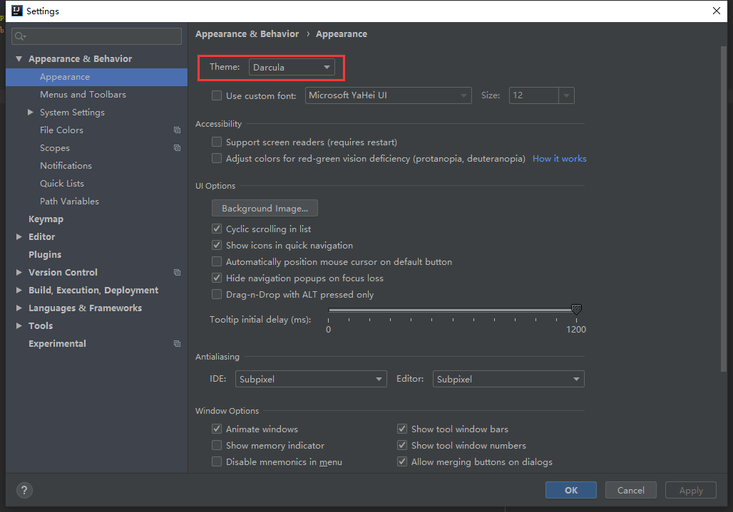Click the settings search field
Screen dimensions: 733x512
97,36
